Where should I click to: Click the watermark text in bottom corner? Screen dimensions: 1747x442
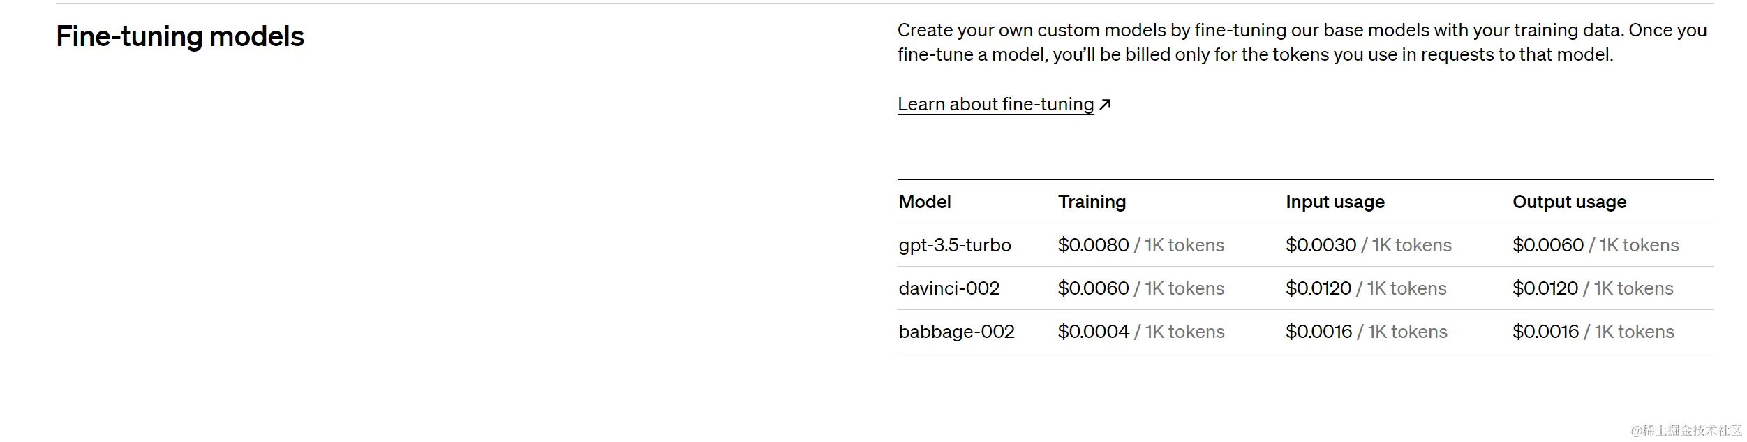coord(1686,430)
